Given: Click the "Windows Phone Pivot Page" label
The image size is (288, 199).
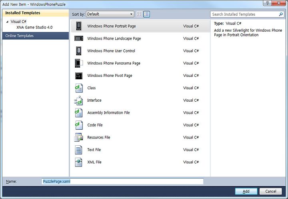Looking at the screenshot, I should [x=110, y=76].
